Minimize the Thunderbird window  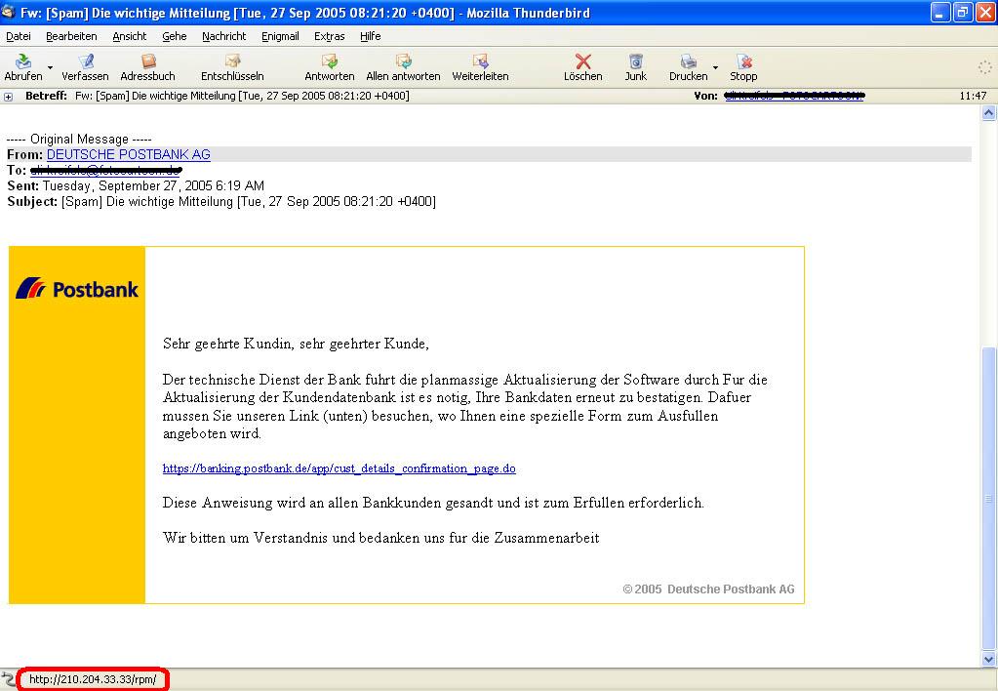pos(940,12)
